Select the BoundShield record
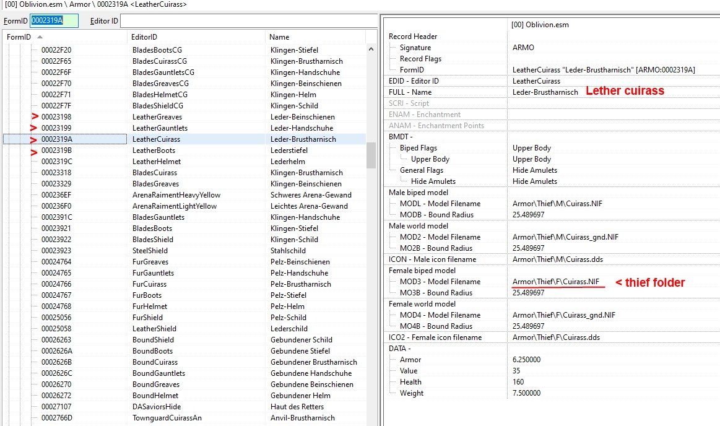Viewport: 720px width, 426px height. 184,340
